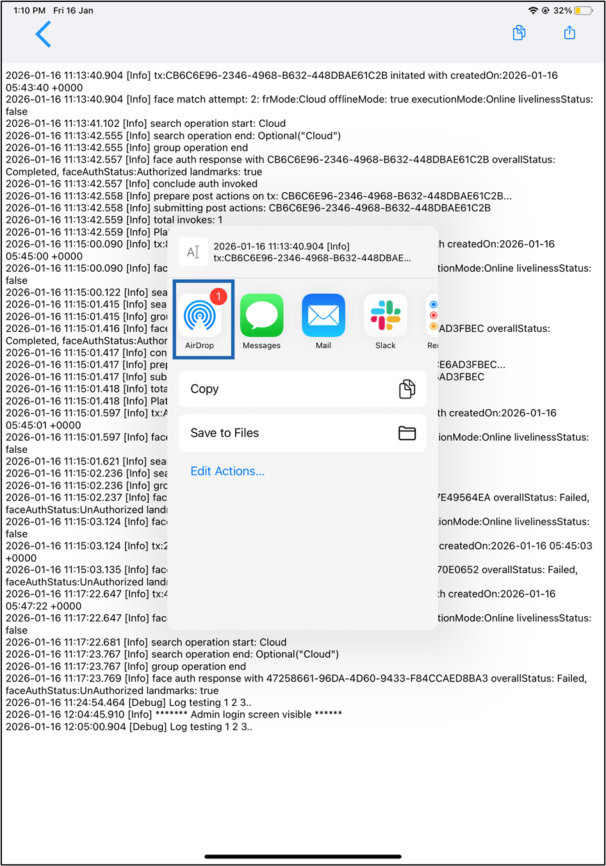Screen dimensions: 606x866
Task: Tap the blue back chevron
Action: pyautogui.click(x=44, y=34)
